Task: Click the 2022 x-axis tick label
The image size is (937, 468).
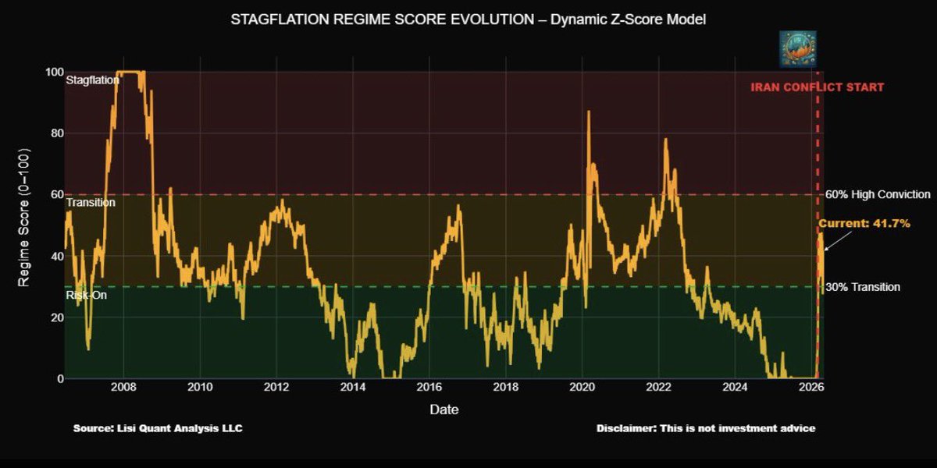Action: pyautogui.click(x=659, y=387)
